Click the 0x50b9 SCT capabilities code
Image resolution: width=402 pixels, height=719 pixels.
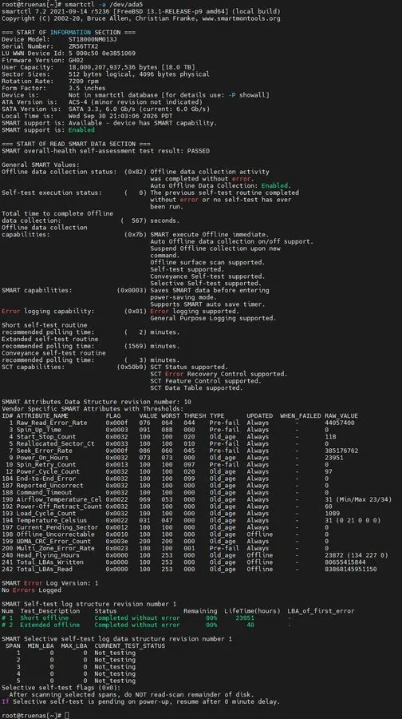(x=132, y=367)
